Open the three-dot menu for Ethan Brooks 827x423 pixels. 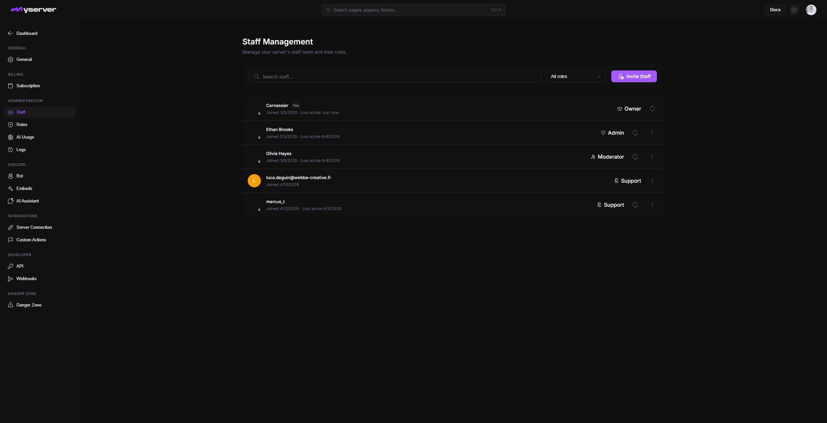click(652, 133)
